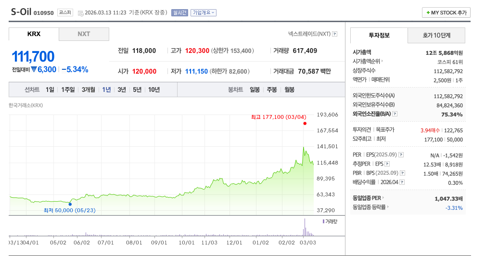The width and height of the screenshot is (485, 256).
Task: Click the 코스피 market badge
Action: [x=65, y=13]
